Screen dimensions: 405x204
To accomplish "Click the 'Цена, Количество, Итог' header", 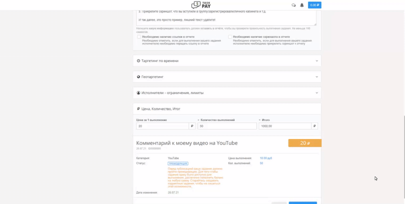I will (x=227, y=109).
